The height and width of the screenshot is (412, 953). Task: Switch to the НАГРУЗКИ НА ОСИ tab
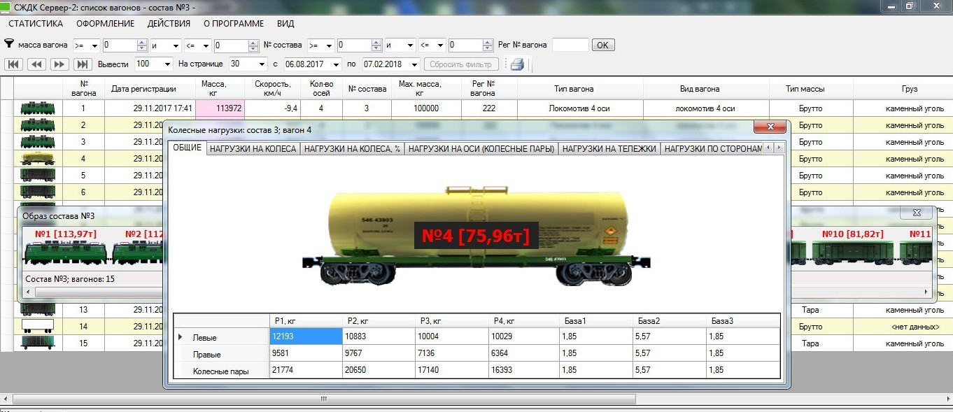481,148
